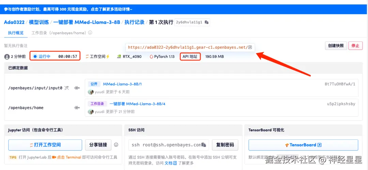Click TIPS badge label

point(13,157)
